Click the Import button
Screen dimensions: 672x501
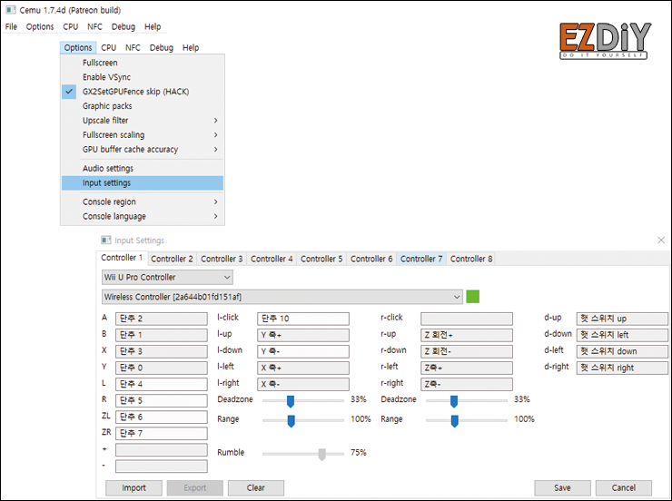[133, 487]
